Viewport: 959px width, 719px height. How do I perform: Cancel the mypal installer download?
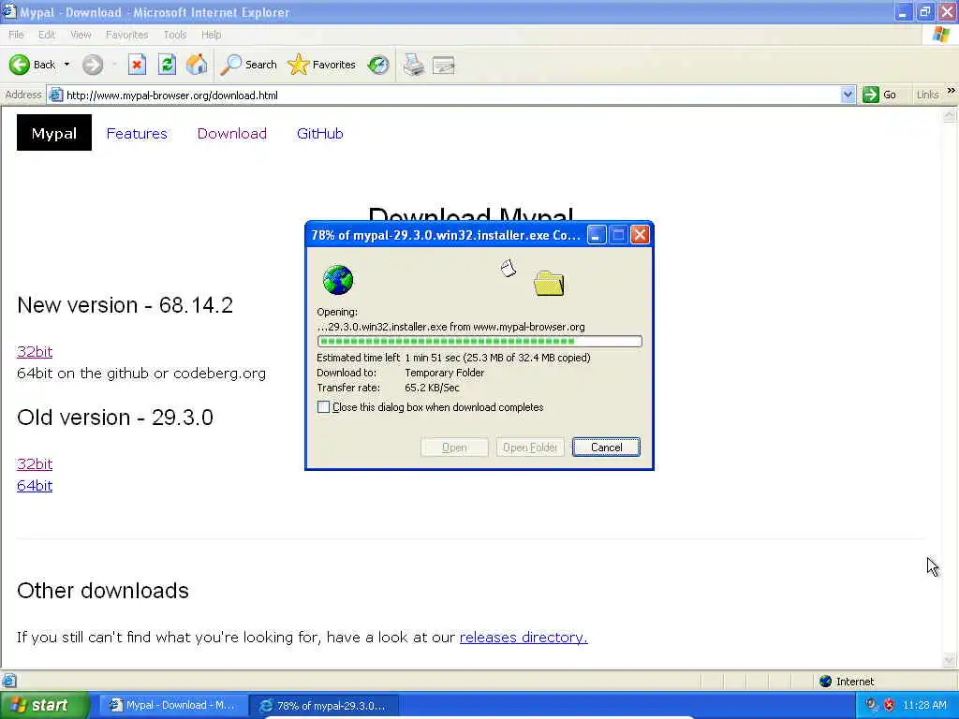click(x=606, y=447)
